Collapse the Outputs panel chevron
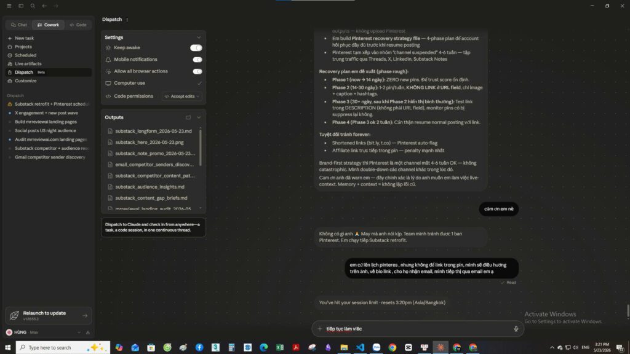 [199, 117]
